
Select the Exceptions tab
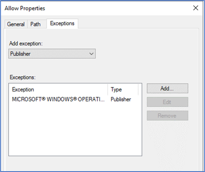(62, 23)
